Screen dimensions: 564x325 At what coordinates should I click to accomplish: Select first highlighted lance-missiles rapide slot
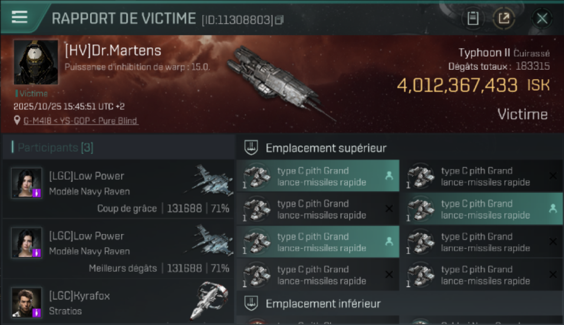pyautogui.click(x=318, y=176)
